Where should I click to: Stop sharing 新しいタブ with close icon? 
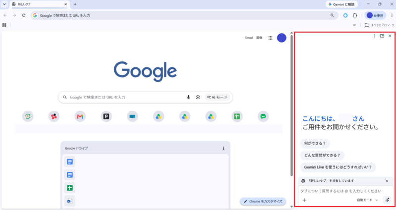tap(387, 181)
